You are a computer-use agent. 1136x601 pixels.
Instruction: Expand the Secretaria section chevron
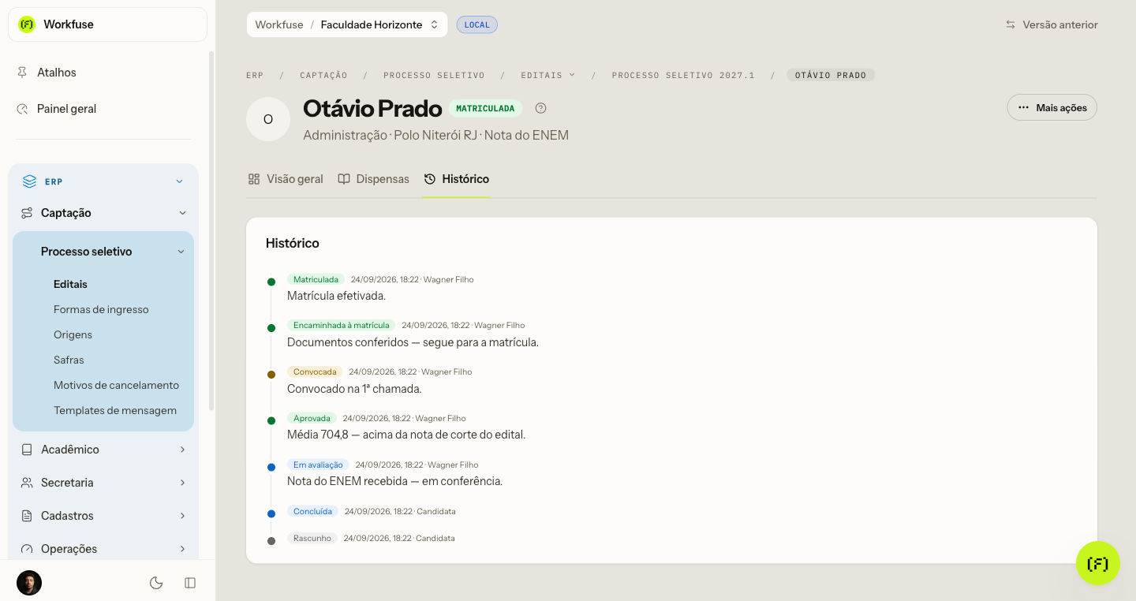(x=182, y=483)
